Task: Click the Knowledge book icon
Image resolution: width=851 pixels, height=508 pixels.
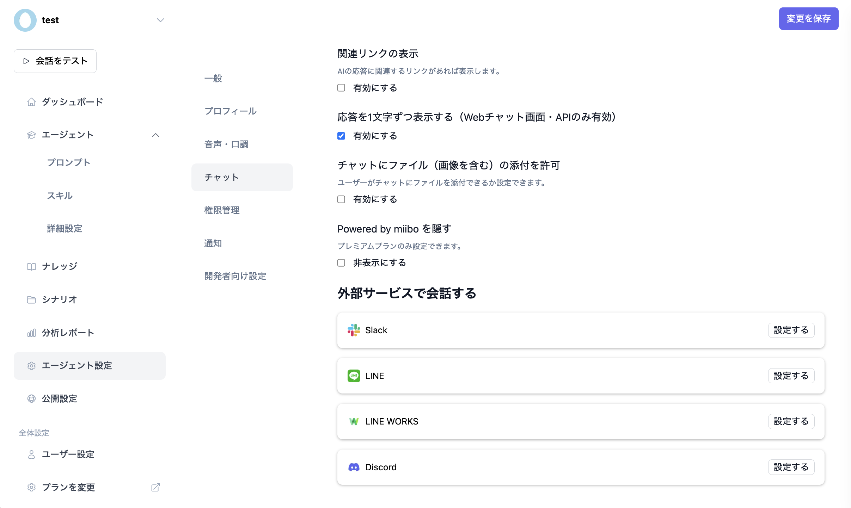Action: (x=31, y=267)
